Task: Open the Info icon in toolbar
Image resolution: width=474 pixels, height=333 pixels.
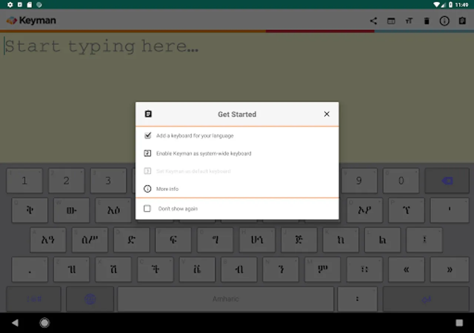Action: tap(444, 21)
